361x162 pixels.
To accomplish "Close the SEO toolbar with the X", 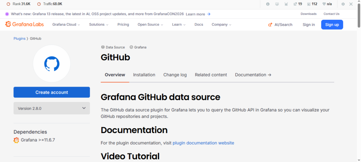I will point(351,4).
